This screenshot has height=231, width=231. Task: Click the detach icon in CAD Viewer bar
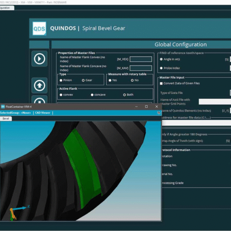click(159, 113)
